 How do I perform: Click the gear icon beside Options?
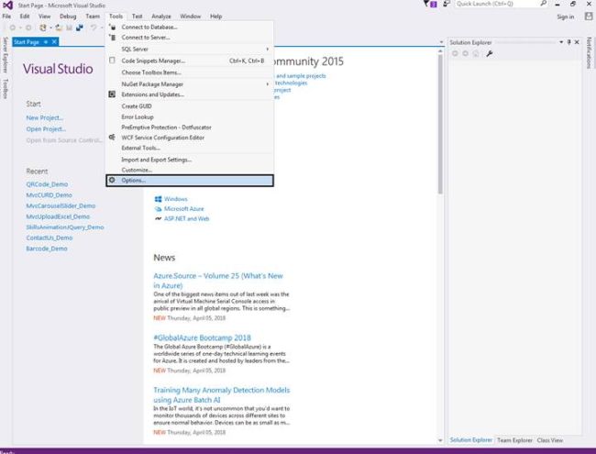(112, 181)
